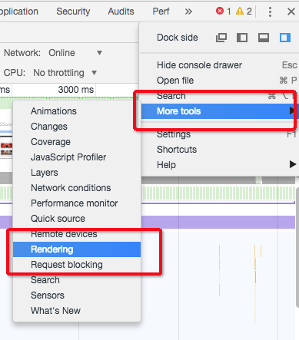Open the three-dot customize menu
The height and width of the screenshot is (340, 299).
tap(270, 12)
